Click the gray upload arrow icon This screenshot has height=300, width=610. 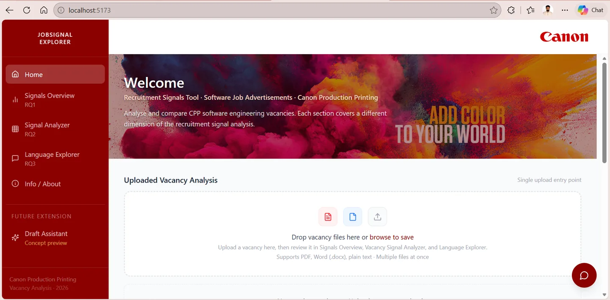coord(377,217)
